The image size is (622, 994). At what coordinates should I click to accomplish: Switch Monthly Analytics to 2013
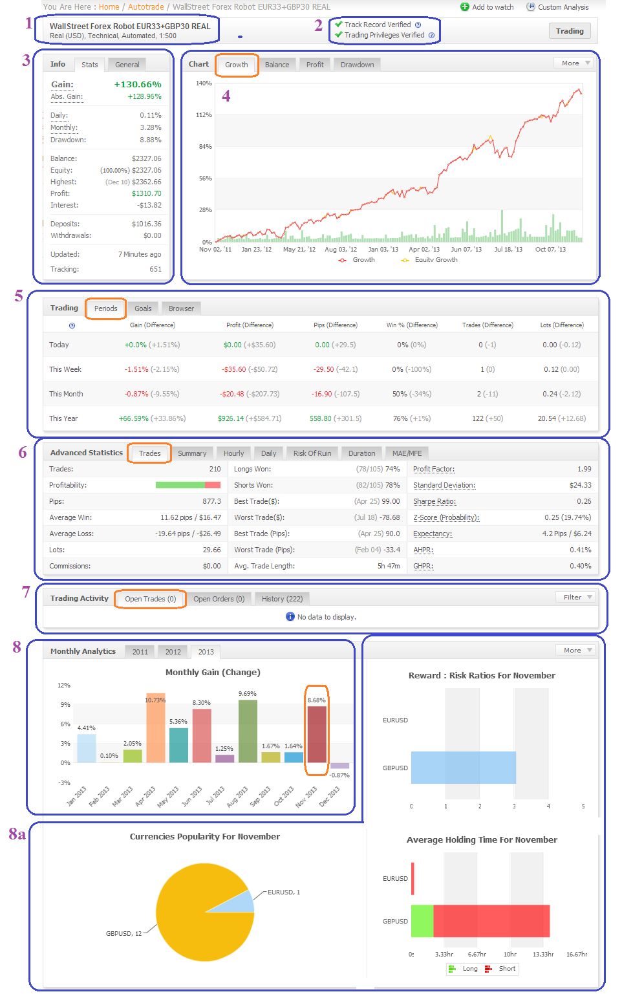coord(206,652)
